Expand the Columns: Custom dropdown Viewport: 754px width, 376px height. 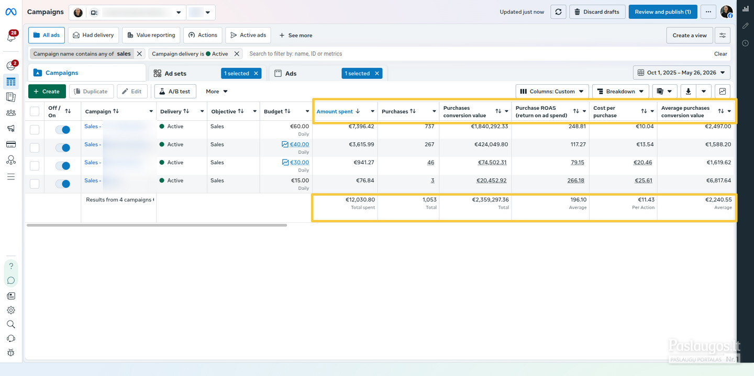pos(552,92)
